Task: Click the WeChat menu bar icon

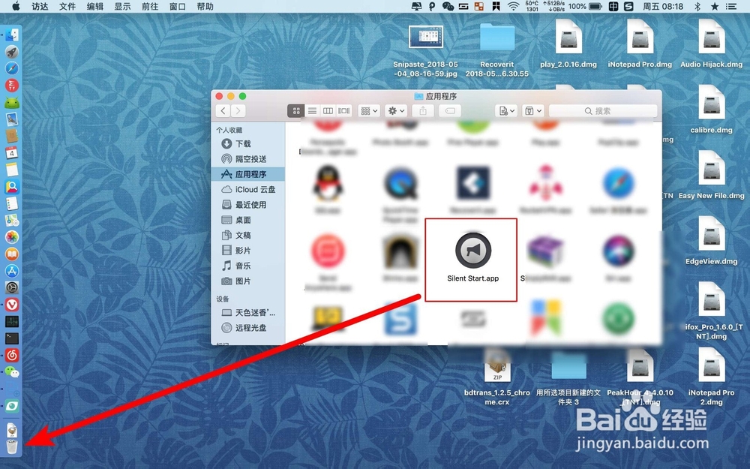Action: click(x=448, y=6)
